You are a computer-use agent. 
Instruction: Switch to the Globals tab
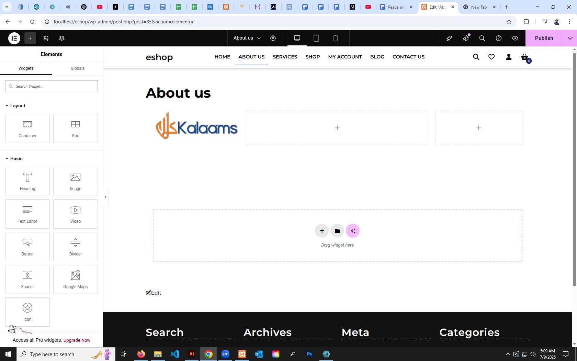pyautogui.click(x=78, y=68)
